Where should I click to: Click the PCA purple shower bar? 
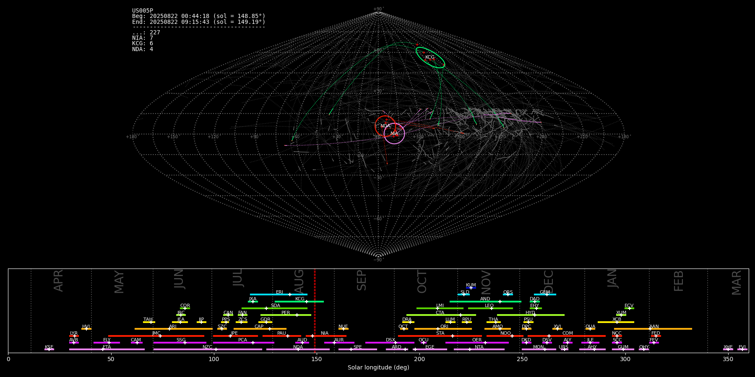tap(243, 343)
